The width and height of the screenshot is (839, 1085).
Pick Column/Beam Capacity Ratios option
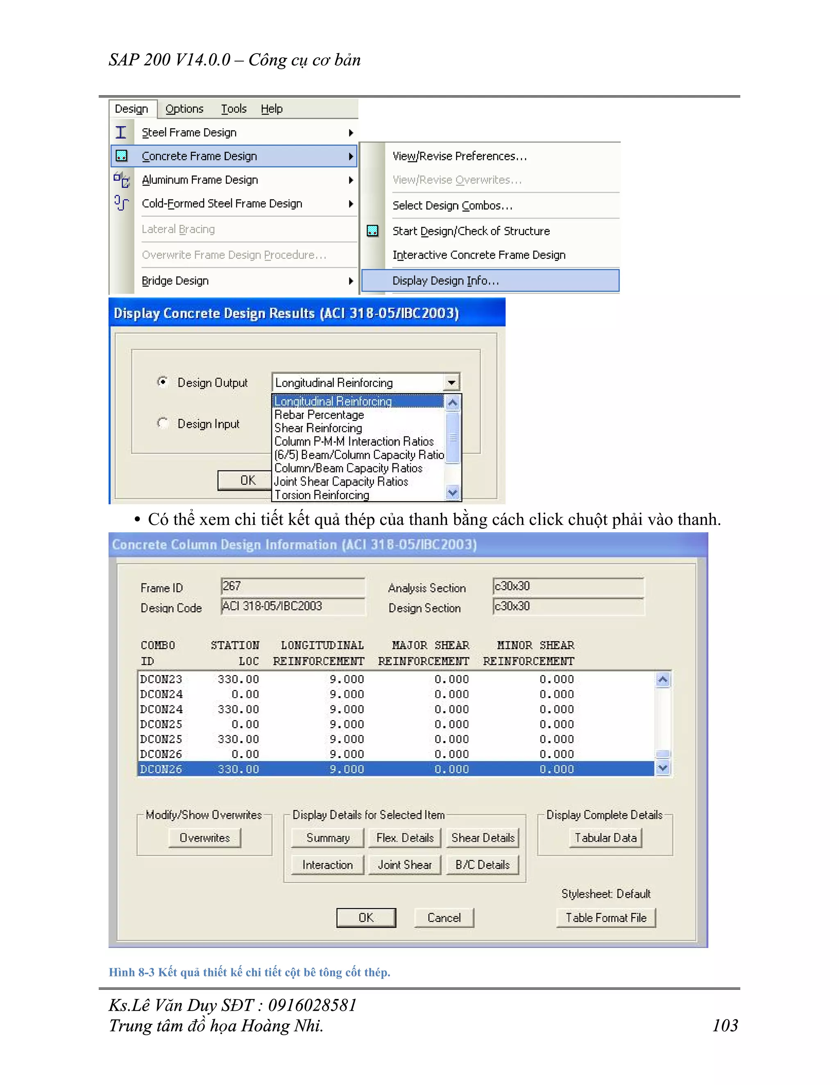pyautogui.click(x=358, y=468)
